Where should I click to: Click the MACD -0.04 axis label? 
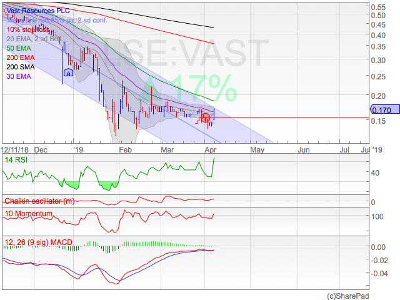pyautogui.click(x=379, y=274)
